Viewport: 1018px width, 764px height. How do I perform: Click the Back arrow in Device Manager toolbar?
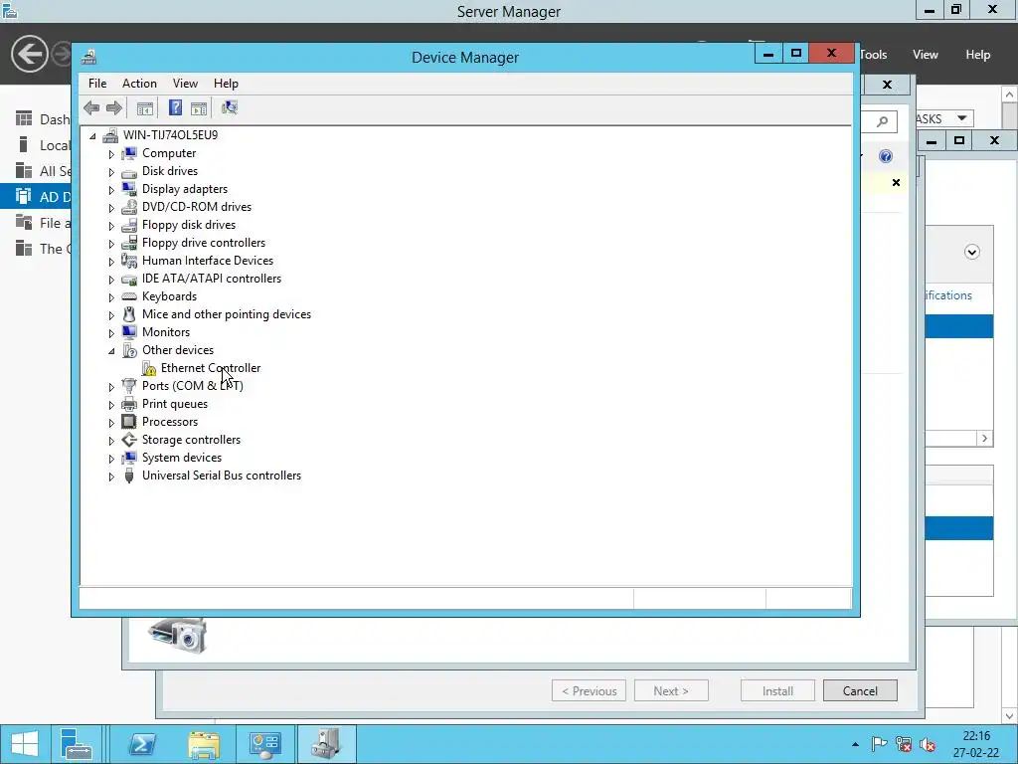[91, 107]
